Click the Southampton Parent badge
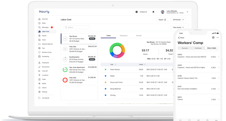This screenshot has width=226, height=121. coord(92,59)
